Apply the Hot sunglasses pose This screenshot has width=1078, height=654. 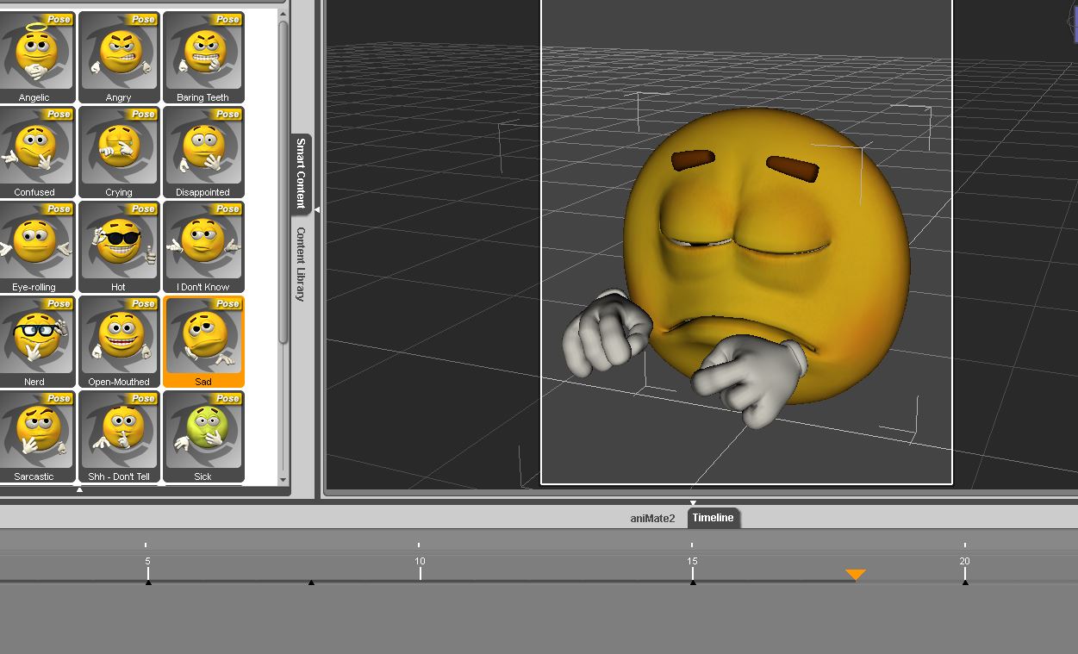tap(119, 246)
